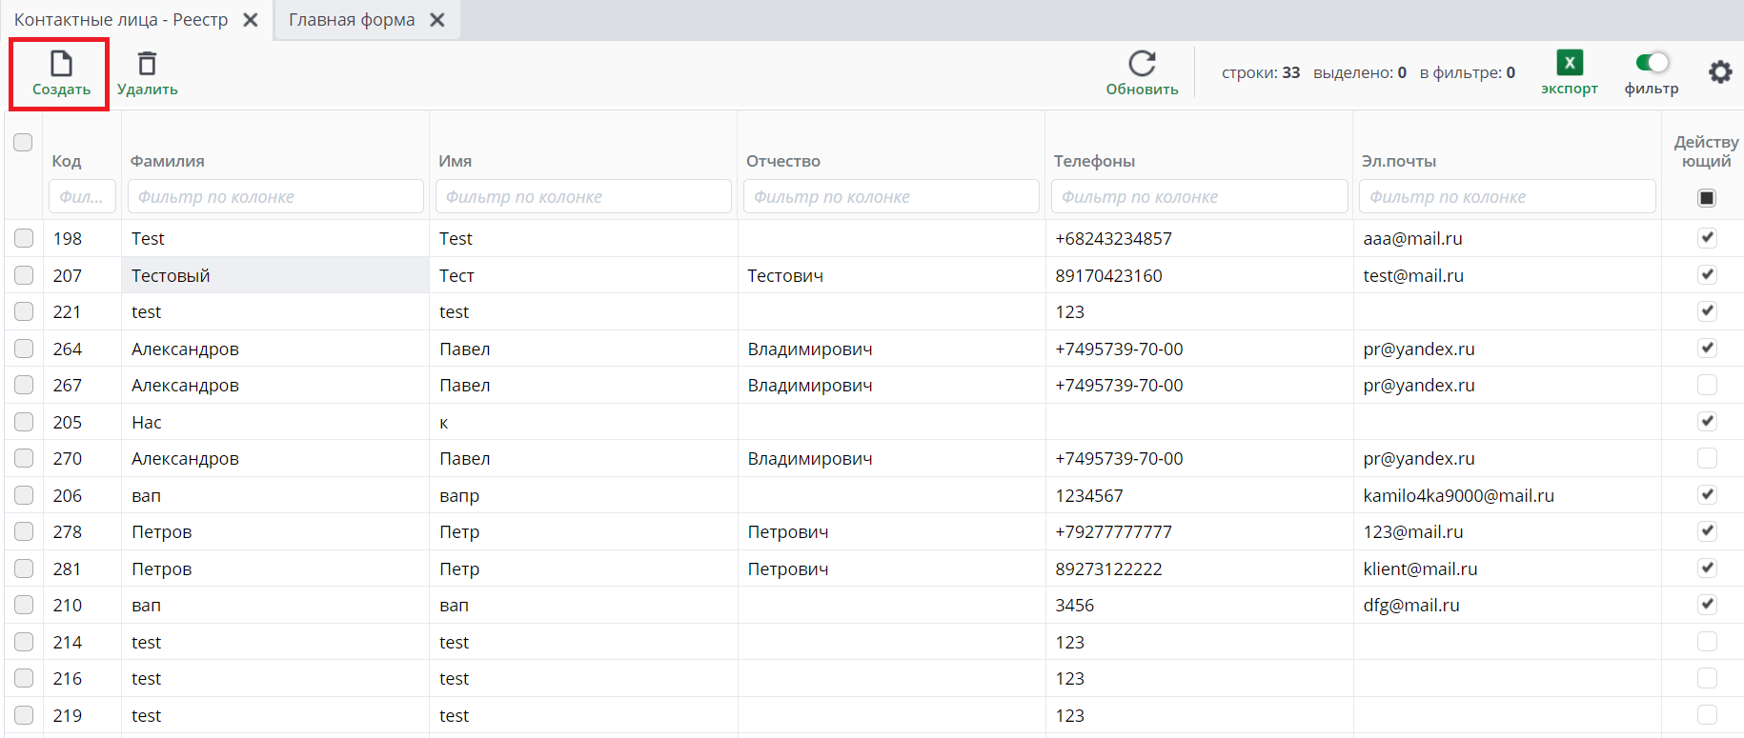Close the Главная форма tab
Viewport: 1744px width, 738px height.
437,20
